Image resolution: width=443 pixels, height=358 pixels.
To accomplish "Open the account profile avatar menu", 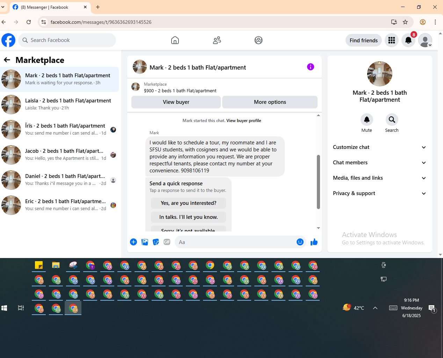I will click(425, 40).
